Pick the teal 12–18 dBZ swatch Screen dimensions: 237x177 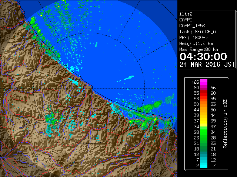204,154
